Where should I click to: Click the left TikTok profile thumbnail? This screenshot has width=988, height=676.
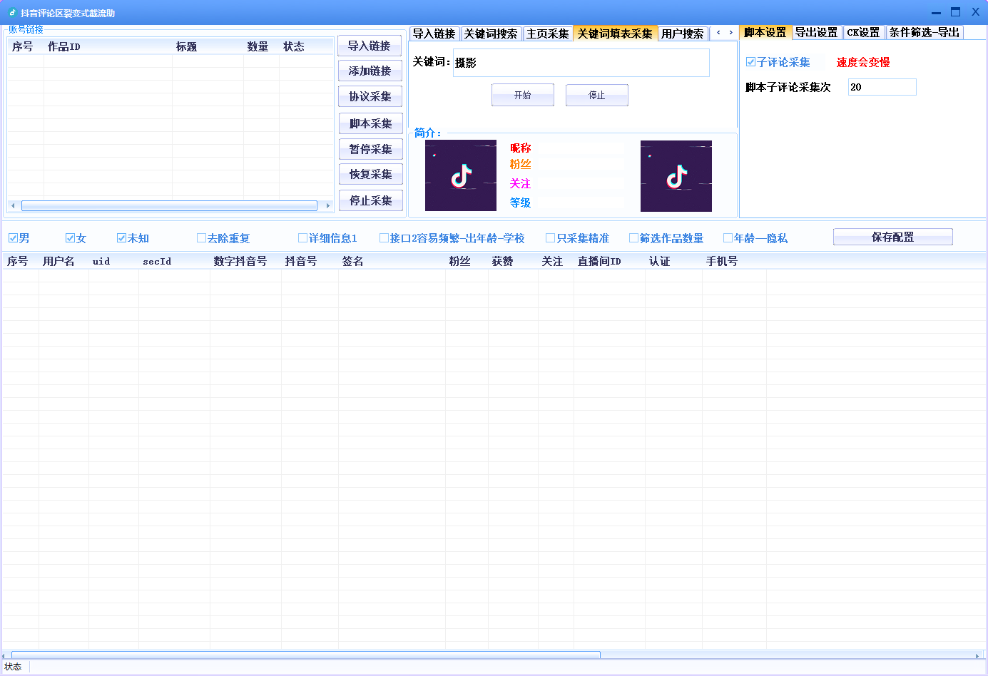pyautogui.click(x=460, y=175)
